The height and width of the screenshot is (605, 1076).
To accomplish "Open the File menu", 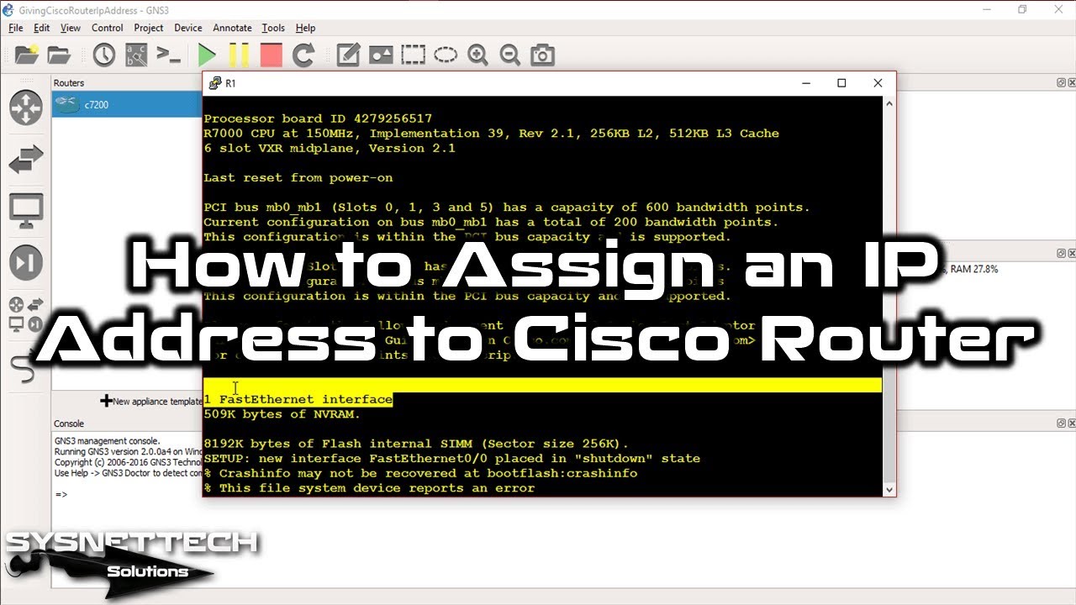I will point(16,28).
